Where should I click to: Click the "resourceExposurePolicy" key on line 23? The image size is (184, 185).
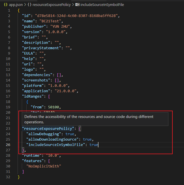48,129
